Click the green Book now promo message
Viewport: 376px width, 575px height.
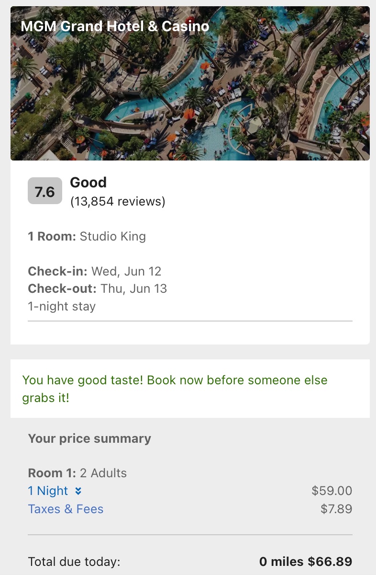[175, 389]
